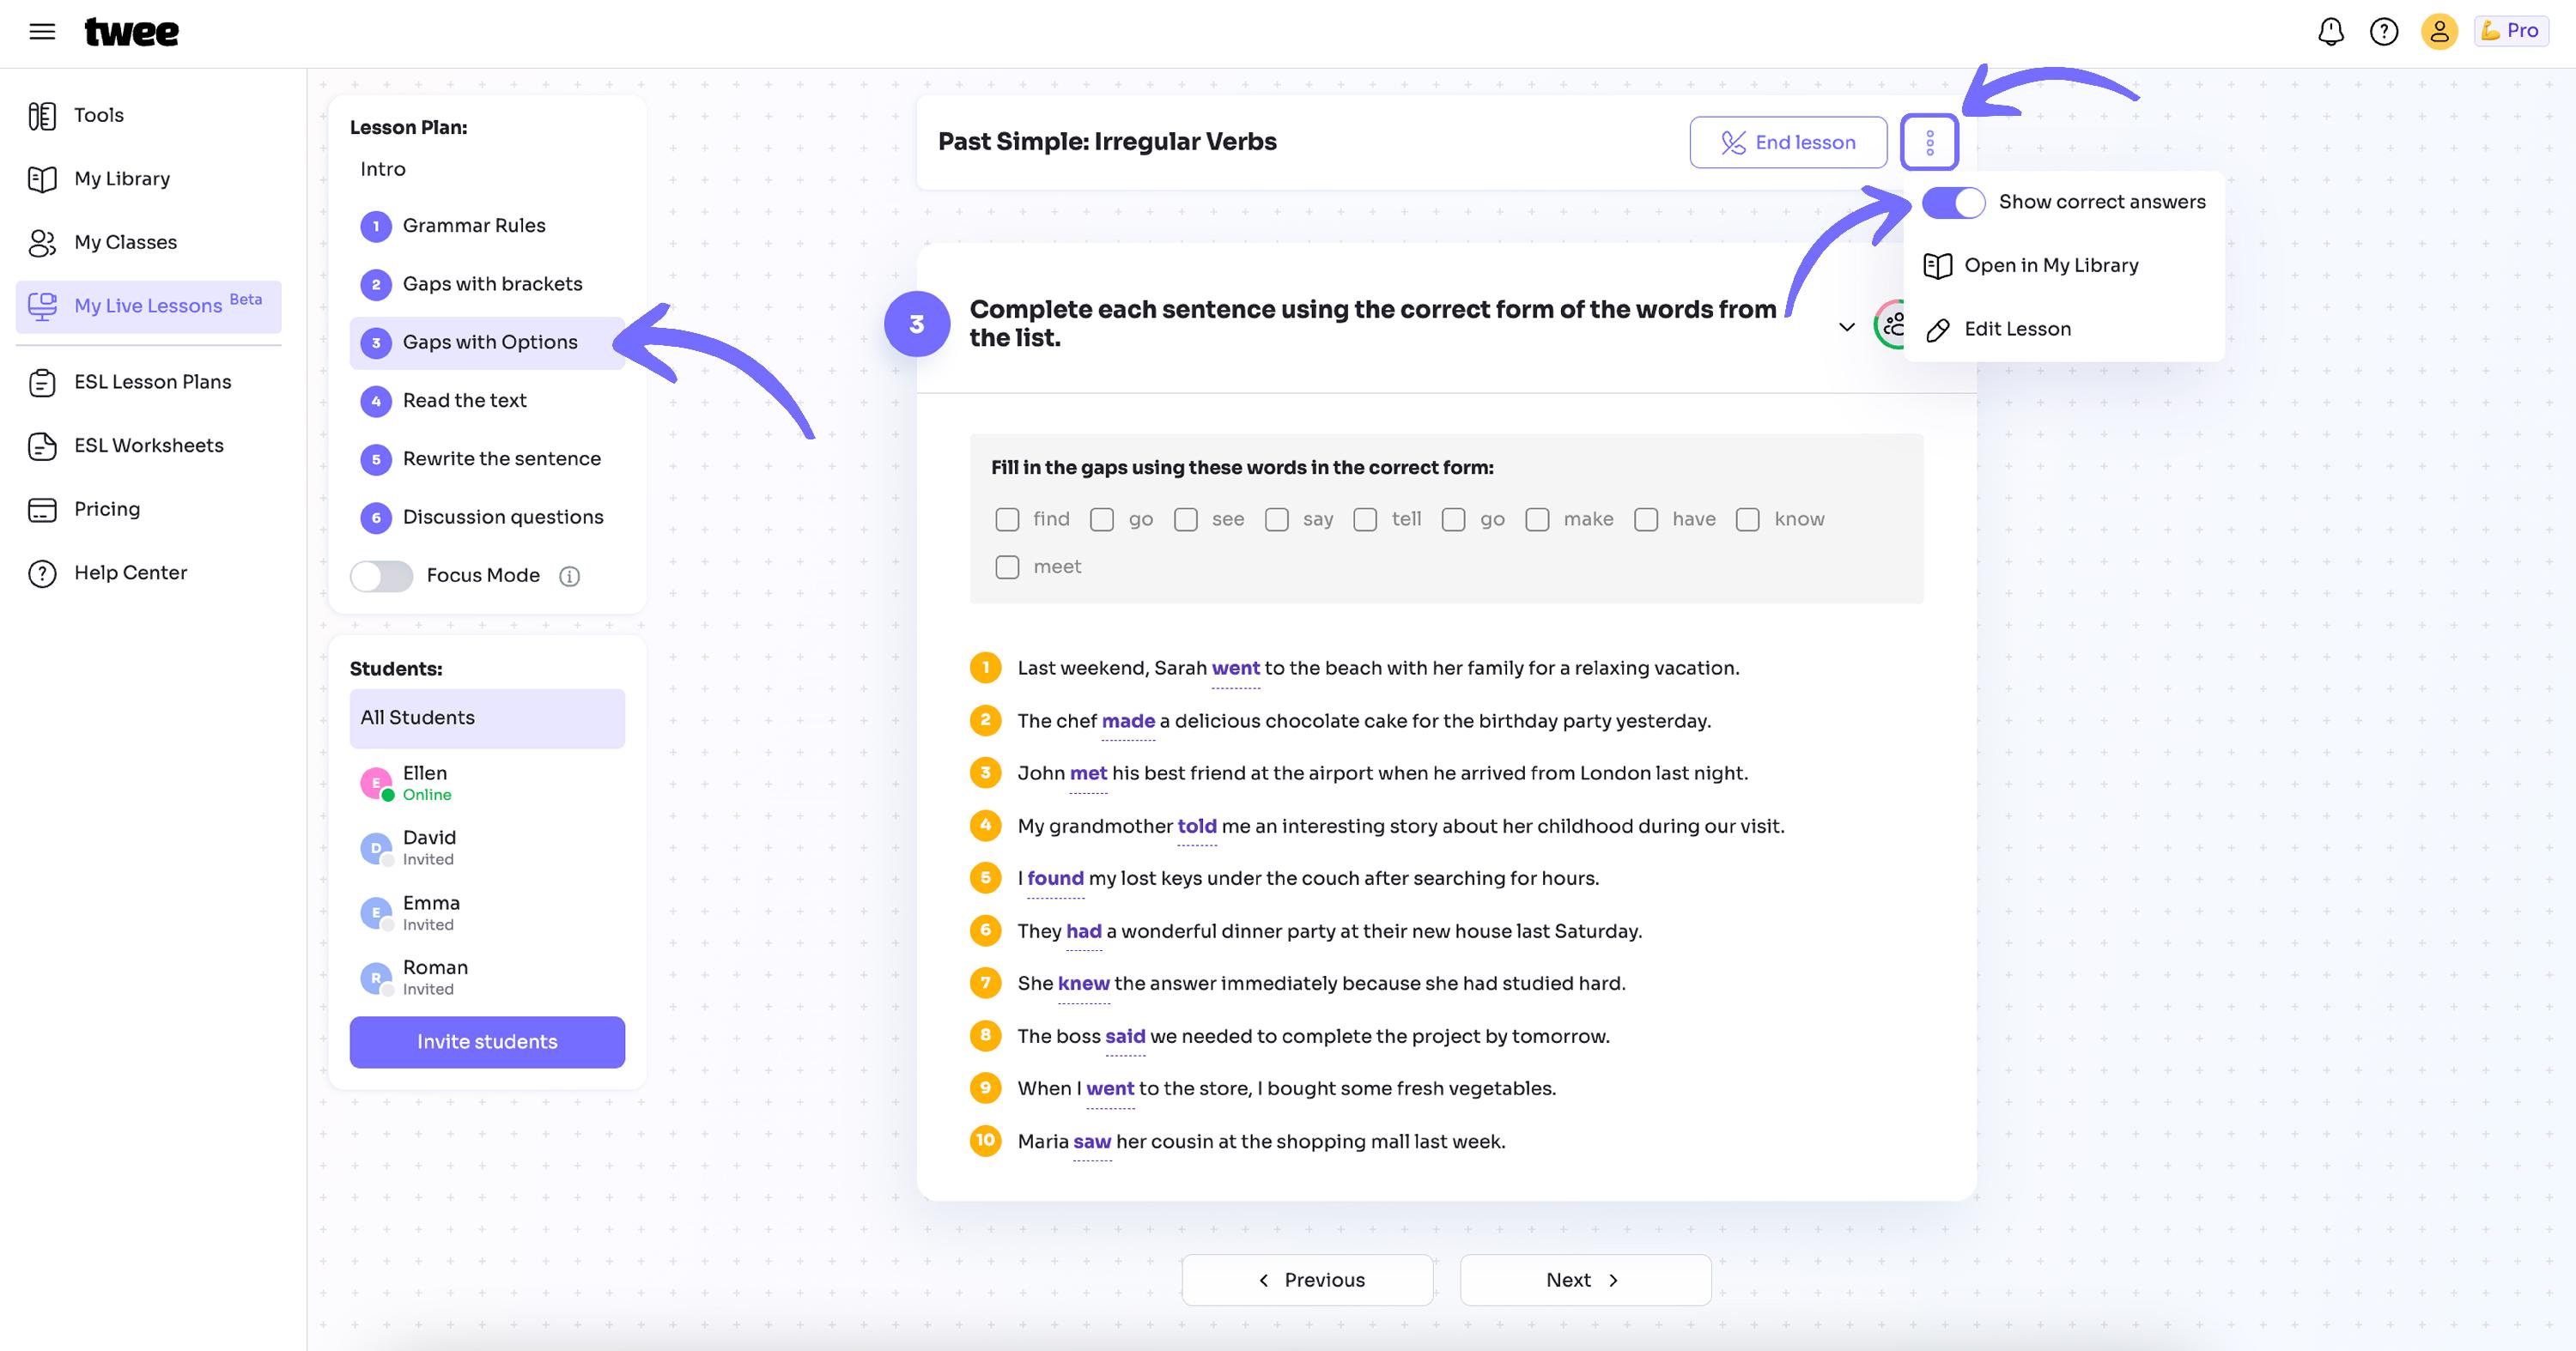Image resolution: width=2576 pixels, height=1351 pixels.
Task: Click the My Classes people icon
Action: tap(42, 243)
